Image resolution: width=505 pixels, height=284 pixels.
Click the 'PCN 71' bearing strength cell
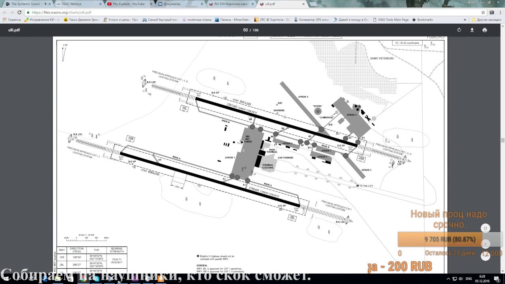tap(118, 260)
